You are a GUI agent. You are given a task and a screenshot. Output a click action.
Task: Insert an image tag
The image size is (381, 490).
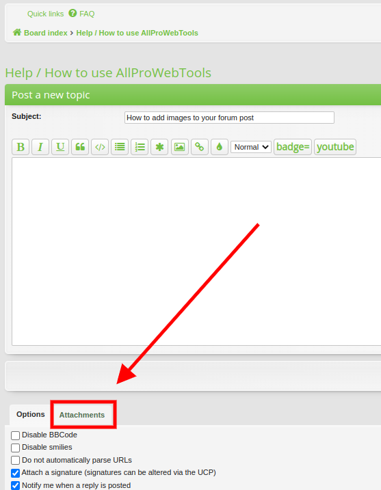179,147
